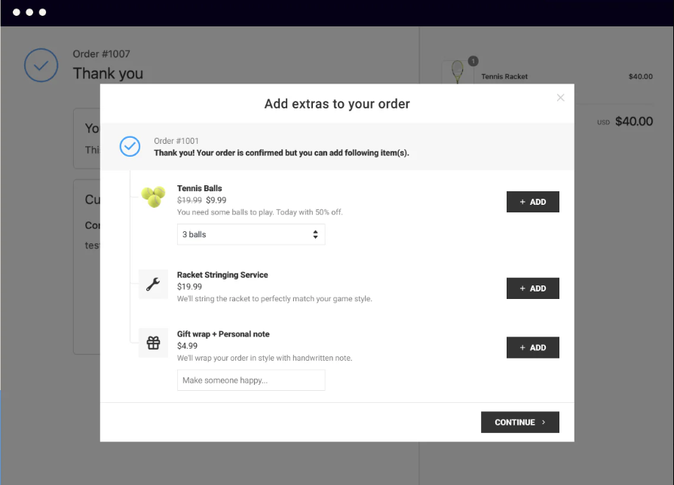The width and height of the screenshot is (674, 485).
Task: Add Gift wrap + Personal note
Action: 532,347
